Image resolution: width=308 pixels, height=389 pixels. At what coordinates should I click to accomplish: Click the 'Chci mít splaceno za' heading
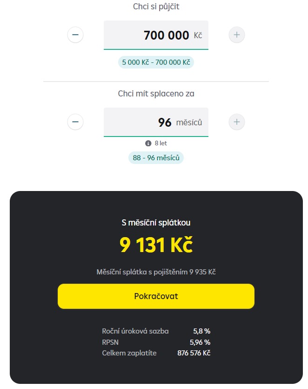coord(156,94)
